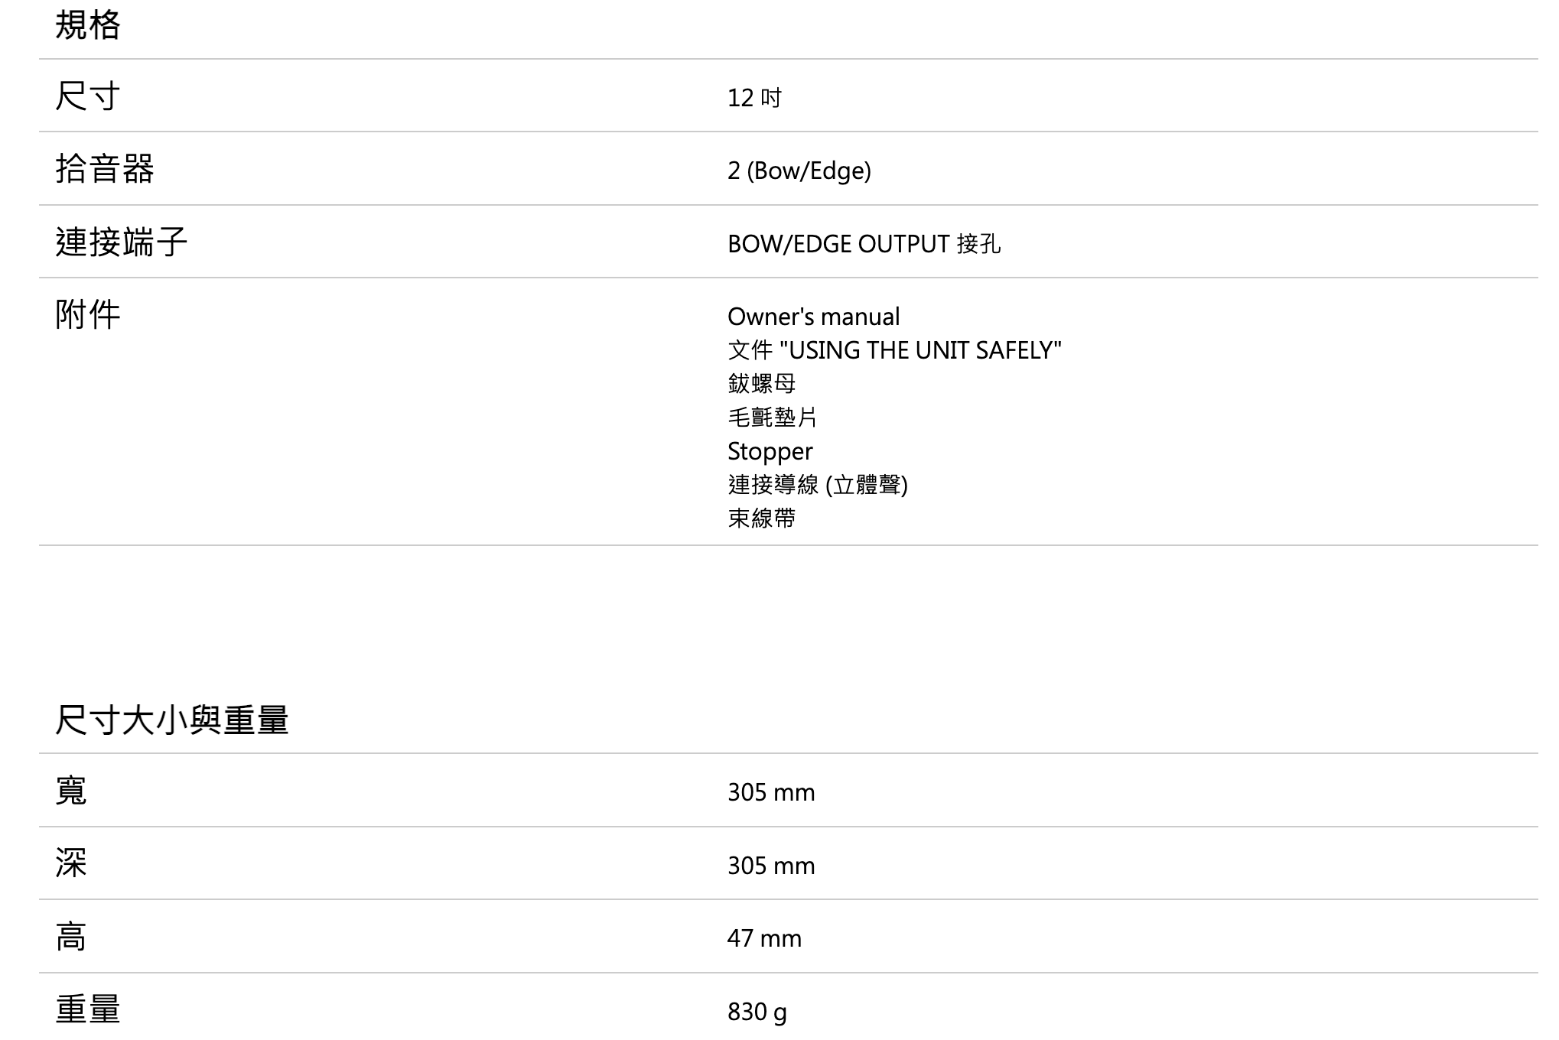Click the 束線帶 accessory item
This screenshot has height=1040, width=1559.
pos(761,518)
